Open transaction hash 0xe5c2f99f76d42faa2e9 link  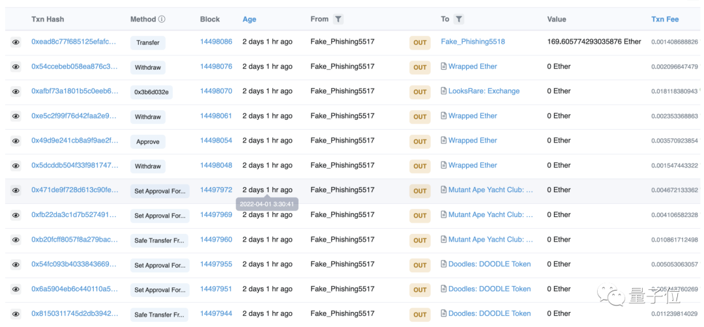(74, 116)
